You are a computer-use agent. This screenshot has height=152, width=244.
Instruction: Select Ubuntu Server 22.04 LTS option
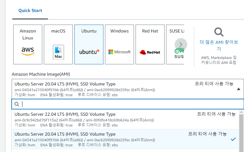(125, 119)
